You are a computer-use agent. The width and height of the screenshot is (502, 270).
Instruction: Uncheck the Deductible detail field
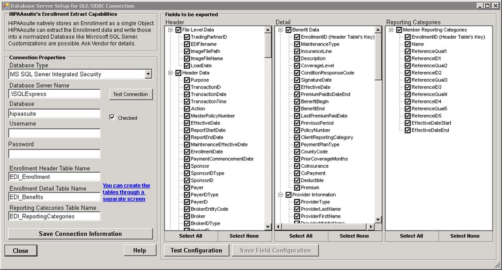(x=297, y=180)
